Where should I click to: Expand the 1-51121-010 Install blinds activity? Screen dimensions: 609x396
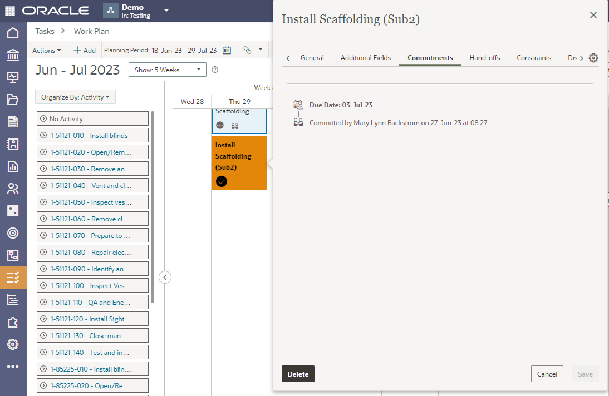(43, 136)
